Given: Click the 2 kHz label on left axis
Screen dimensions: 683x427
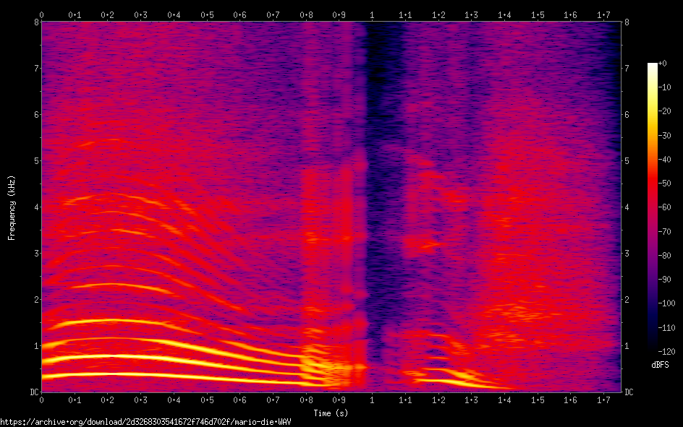Looking at the screenshot, I should point(35,300).
